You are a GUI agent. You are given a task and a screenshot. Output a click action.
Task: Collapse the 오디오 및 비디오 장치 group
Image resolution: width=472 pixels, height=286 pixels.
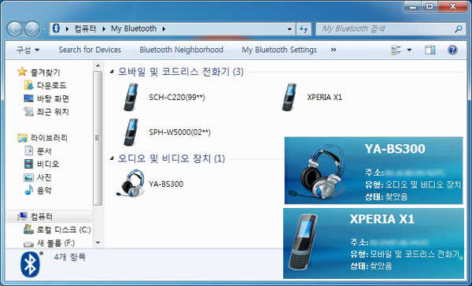[112, 158]
